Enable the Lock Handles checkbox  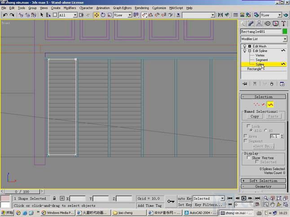(249, 126)
